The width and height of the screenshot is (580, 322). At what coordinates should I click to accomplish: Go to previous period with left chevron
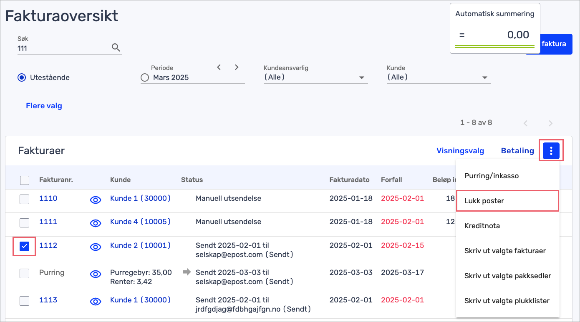pos(219,67)
